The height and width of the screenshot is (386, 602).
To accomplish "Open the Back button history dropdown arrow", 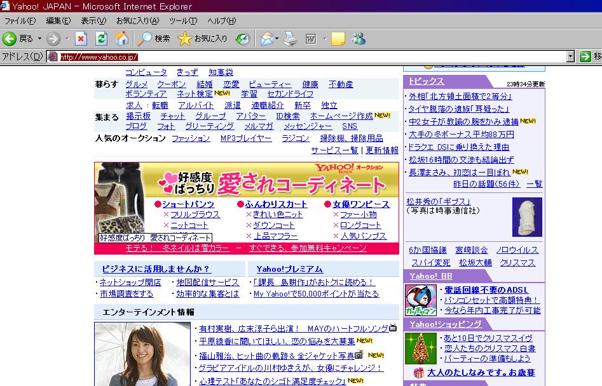I will (x=39, y=39).
